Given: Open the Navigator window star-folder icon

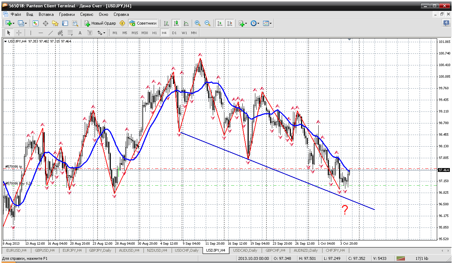Looking at the screenshot, I should [55, 23].
